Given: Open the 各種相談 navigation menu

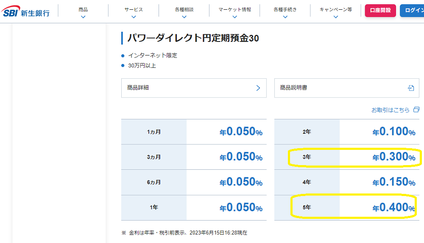Looking at the screenshot, I should [x=184, y=10].
